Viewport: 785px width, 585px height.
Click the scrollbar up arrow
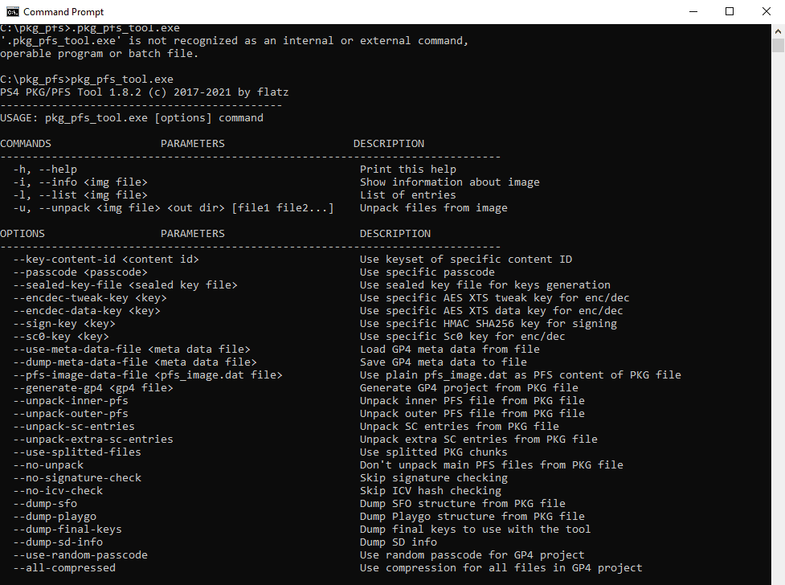[778, 30]
